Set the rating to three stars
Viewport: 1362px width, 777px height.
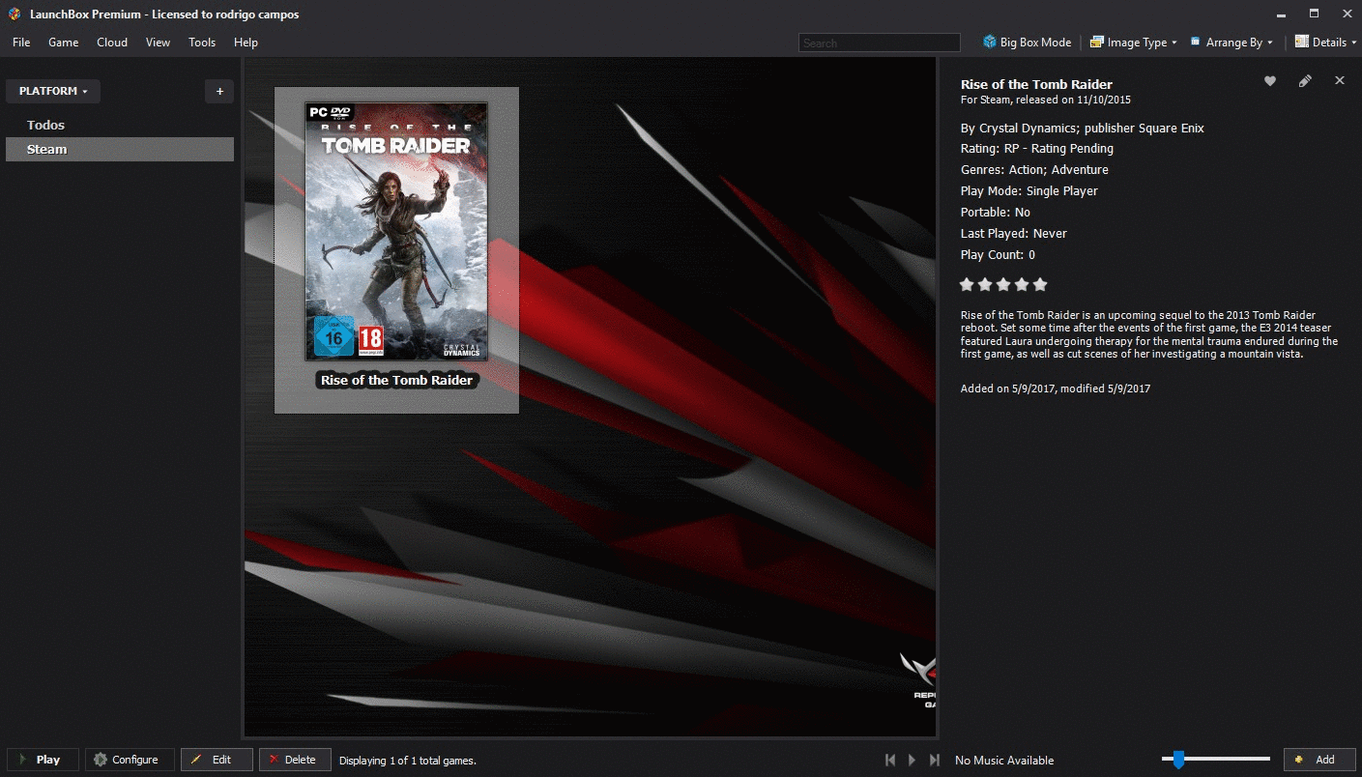(1003, 284)
